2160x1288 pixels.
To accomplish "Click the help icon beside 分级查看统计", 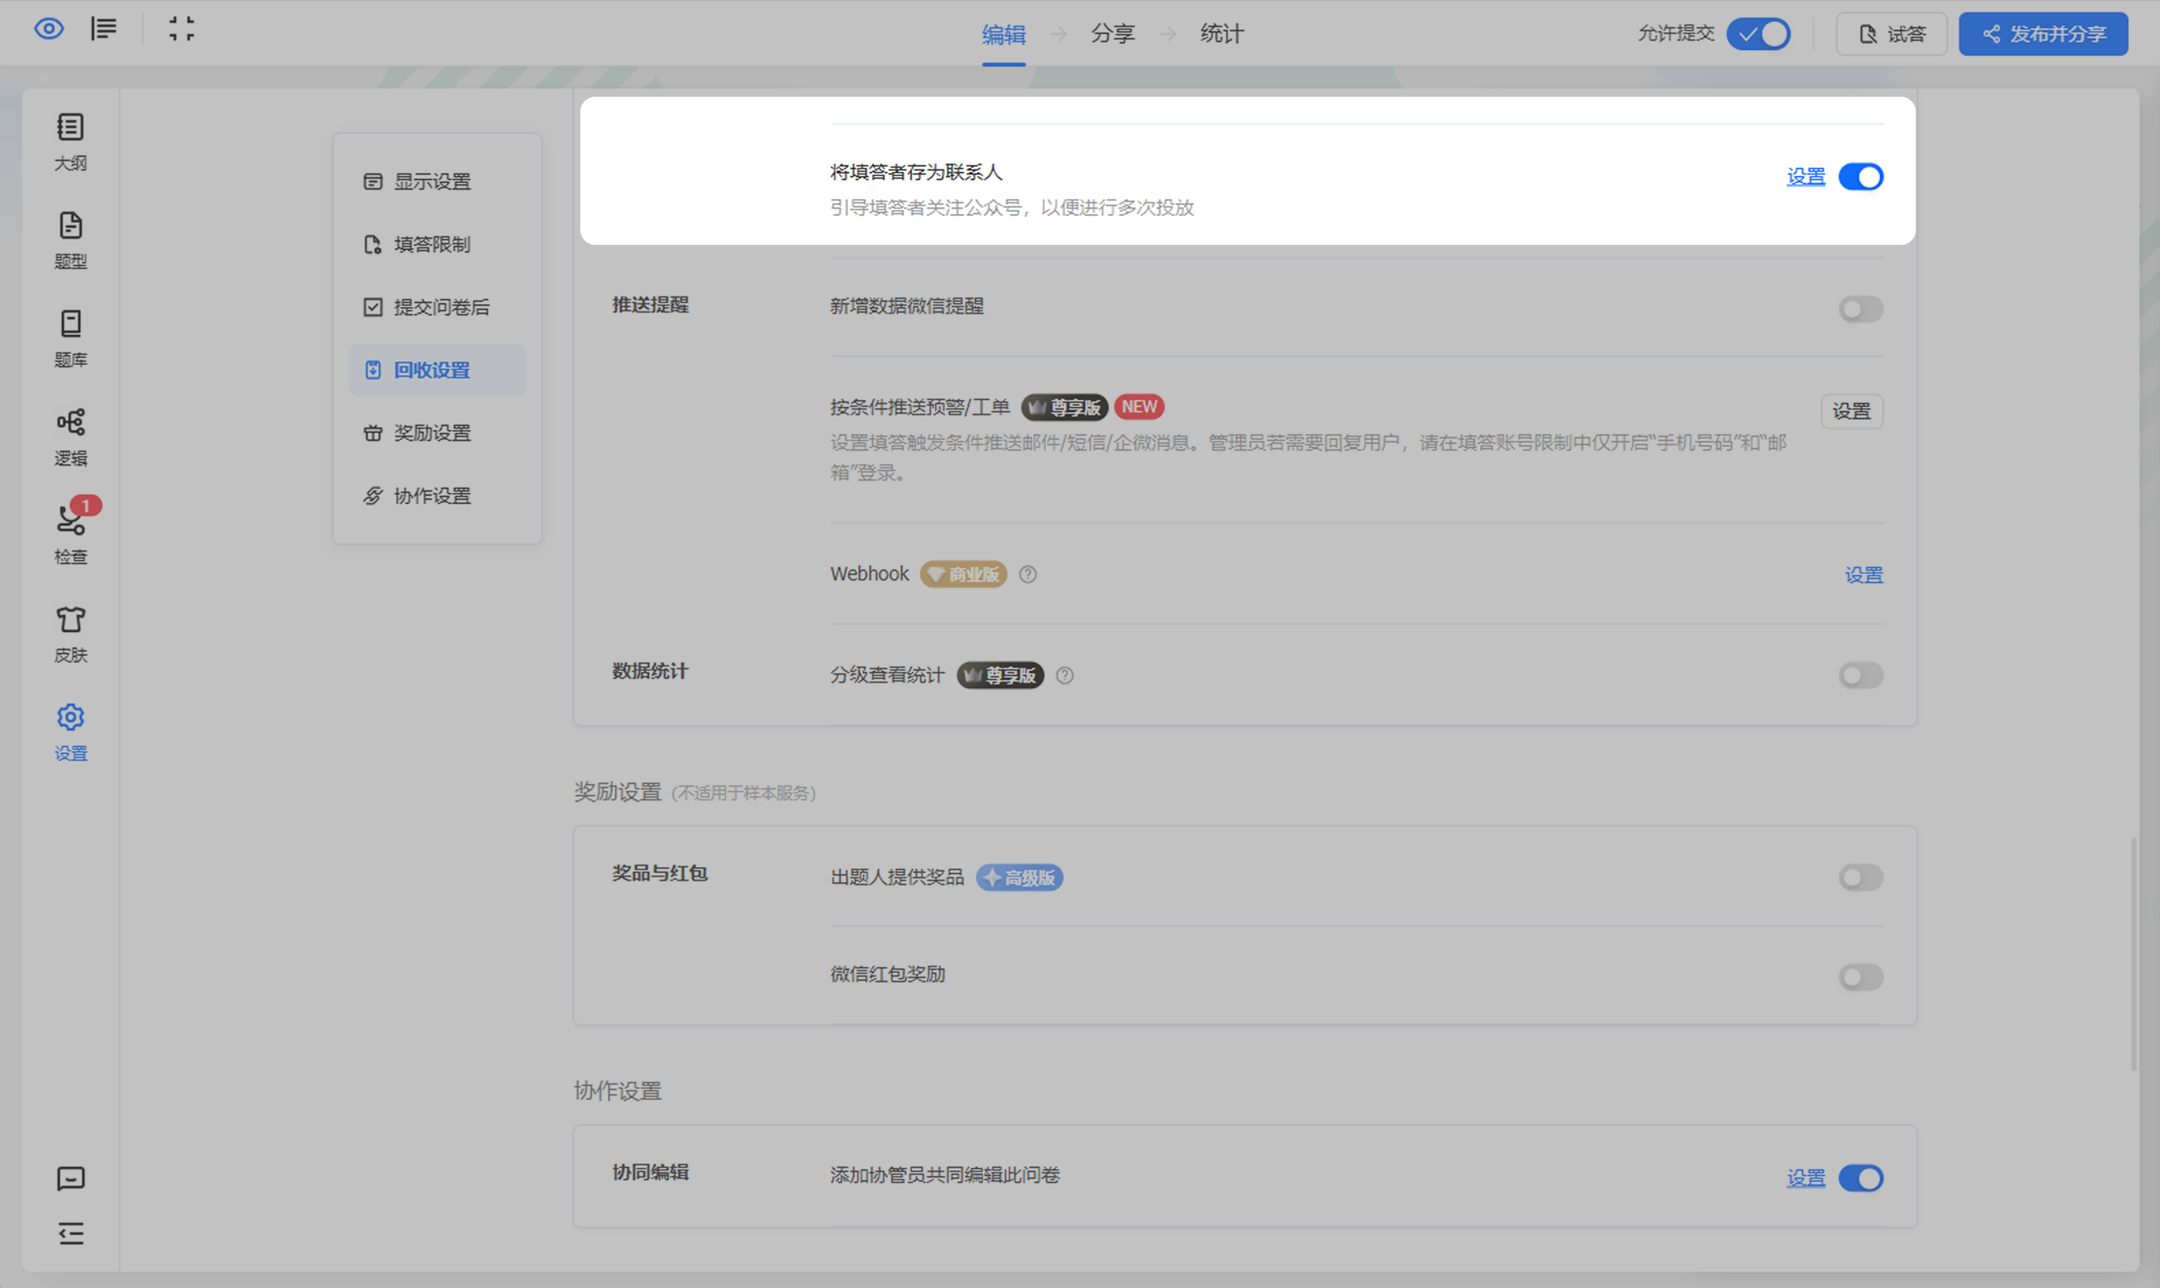I will (x=1064, y=675).
